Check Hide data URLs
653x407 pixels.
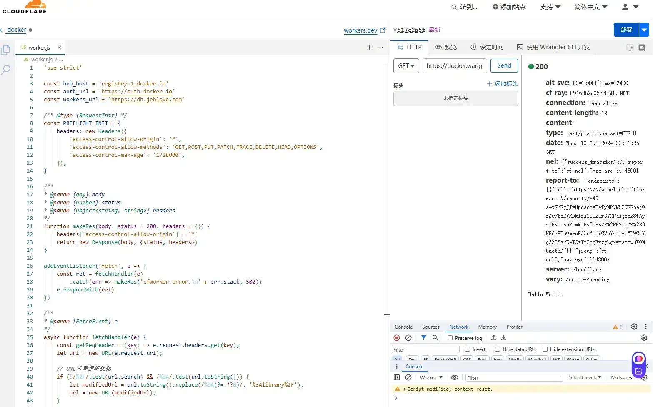(498, 349)
